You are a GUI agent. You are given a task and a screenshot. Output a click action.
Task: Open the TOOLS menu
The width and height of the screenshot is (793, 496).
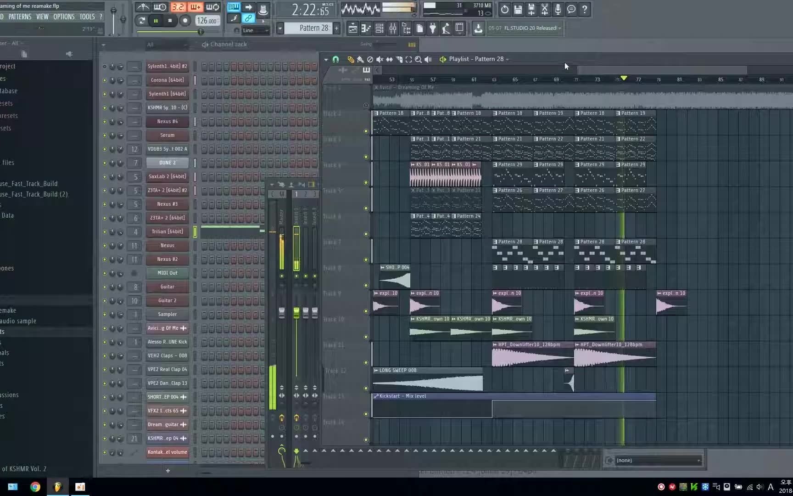(x=87, y=17)
